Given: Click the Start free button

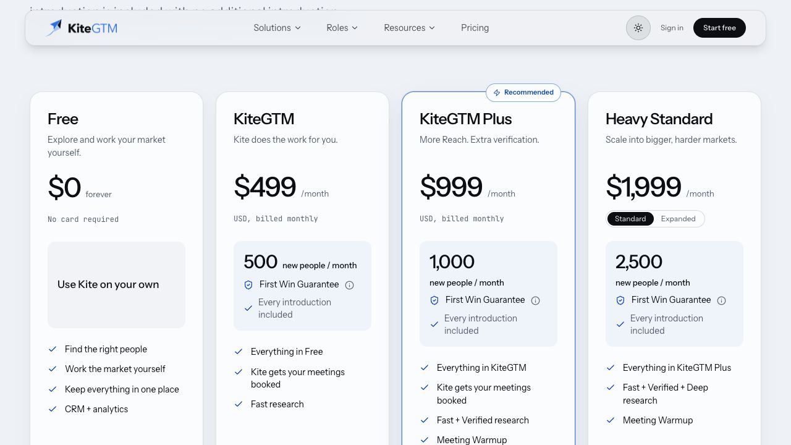Looking at the screenshot, I should coord(719,28).
